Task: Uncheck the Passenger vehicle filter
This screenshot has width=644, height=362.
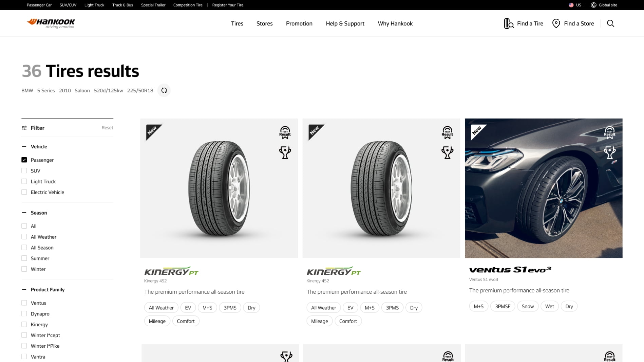Action: pyautogui.click(x=24, y=160)
